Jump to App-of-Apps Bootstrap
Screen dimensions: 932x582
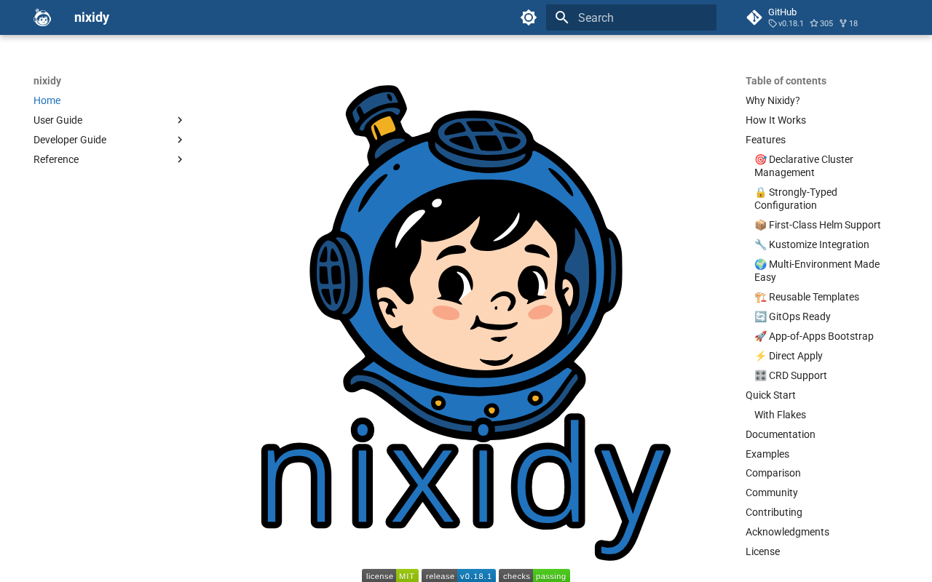click(814, 336)
